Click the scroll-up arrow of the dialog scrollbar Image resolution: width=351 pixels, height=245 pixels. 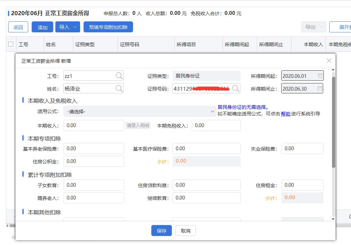[x=333, y=70]
